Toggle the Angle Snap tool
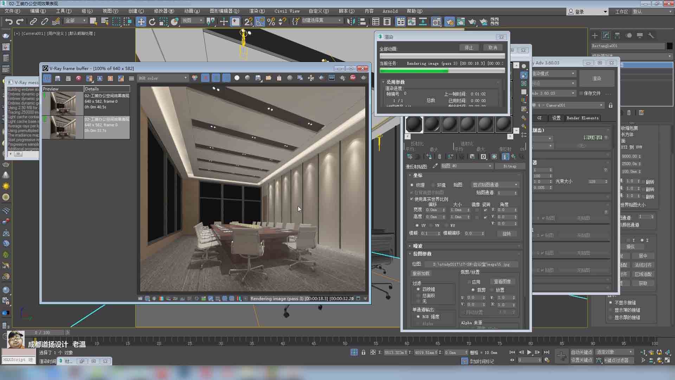 point(260,22)
